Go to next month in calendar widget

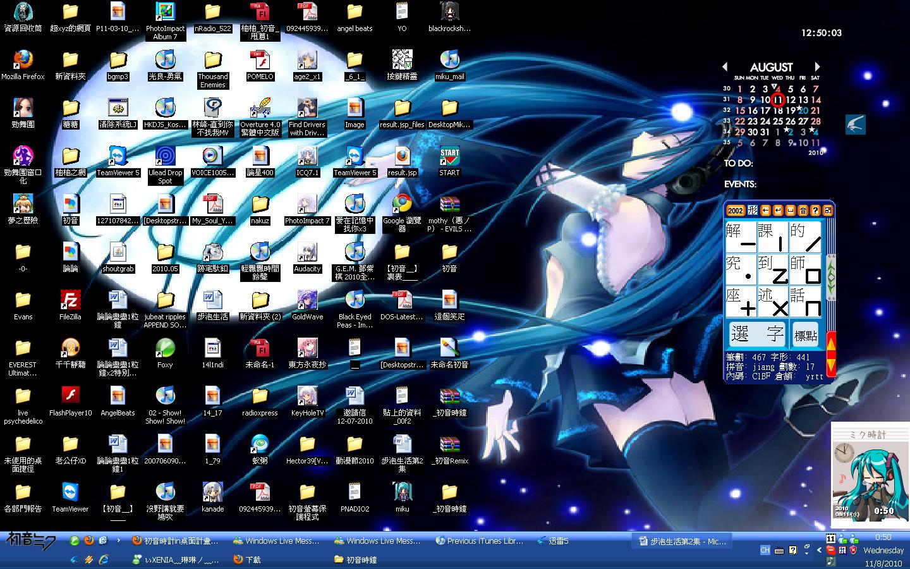[x=817, y=66]
